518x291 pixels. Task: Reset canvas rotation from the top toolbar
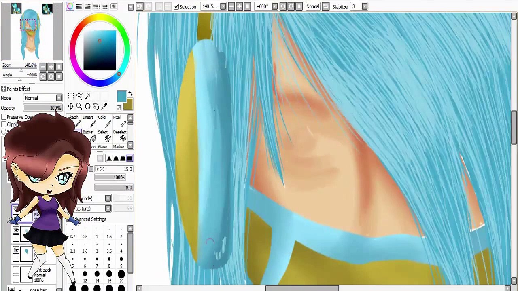tap(299, 6)
